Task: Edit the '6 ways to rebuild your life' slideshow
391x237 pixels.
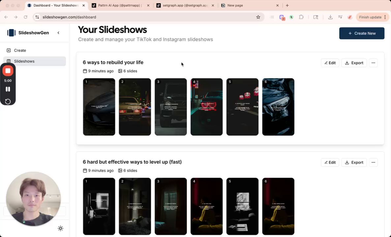Action: point(330,63)
